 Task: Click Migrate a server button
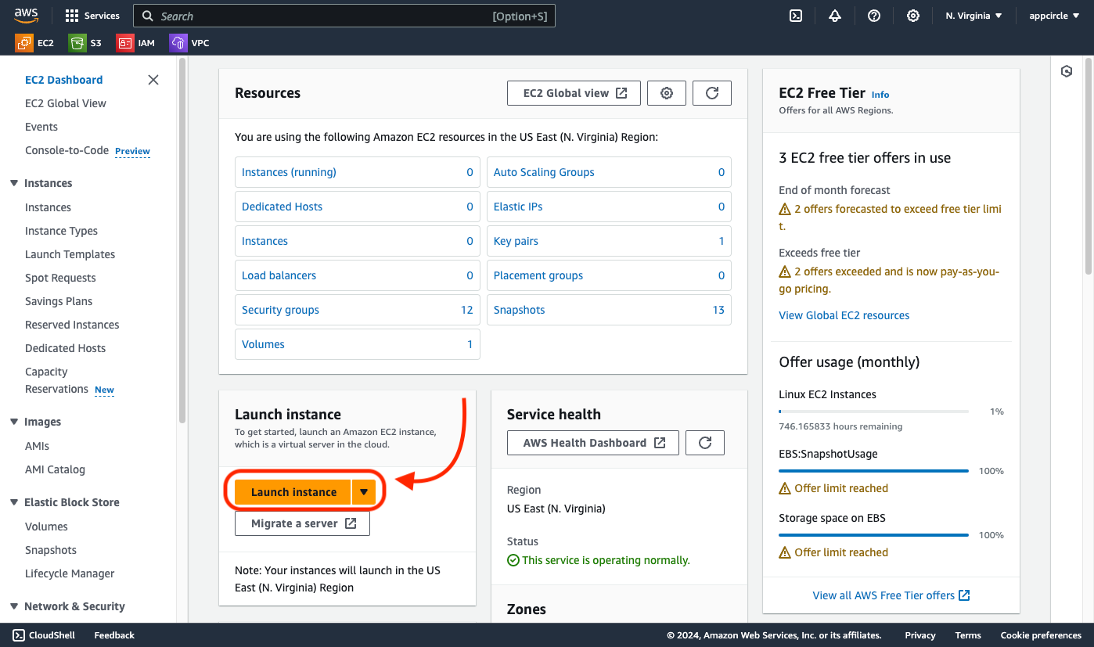pos(302,523)
